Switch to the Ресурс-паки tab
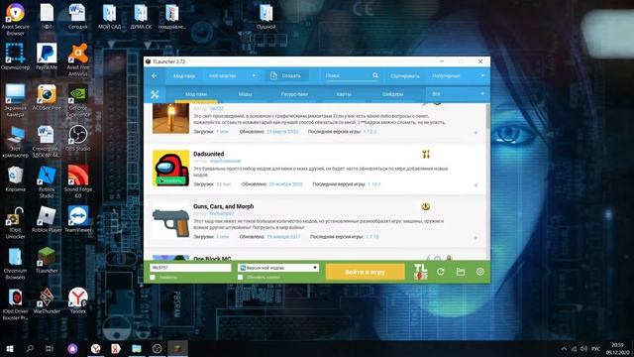 [294, 94]
